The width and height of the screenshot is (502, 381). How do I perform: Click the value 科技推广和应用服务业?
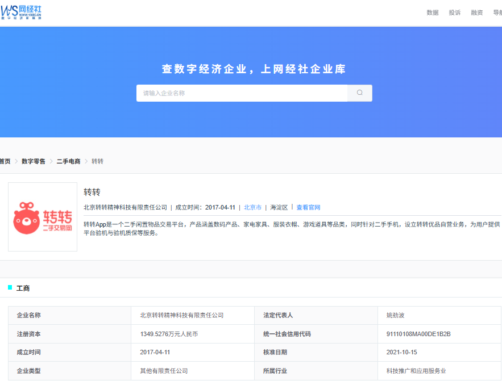416,371
